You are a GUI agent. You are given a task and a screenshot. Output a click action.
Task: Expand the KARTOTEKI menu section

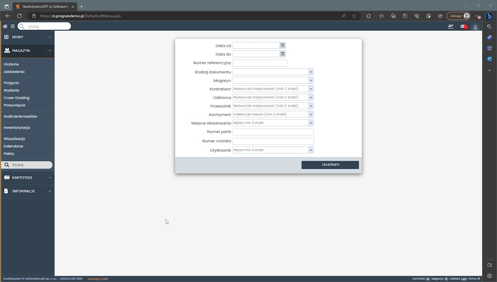tap(49, 178)
